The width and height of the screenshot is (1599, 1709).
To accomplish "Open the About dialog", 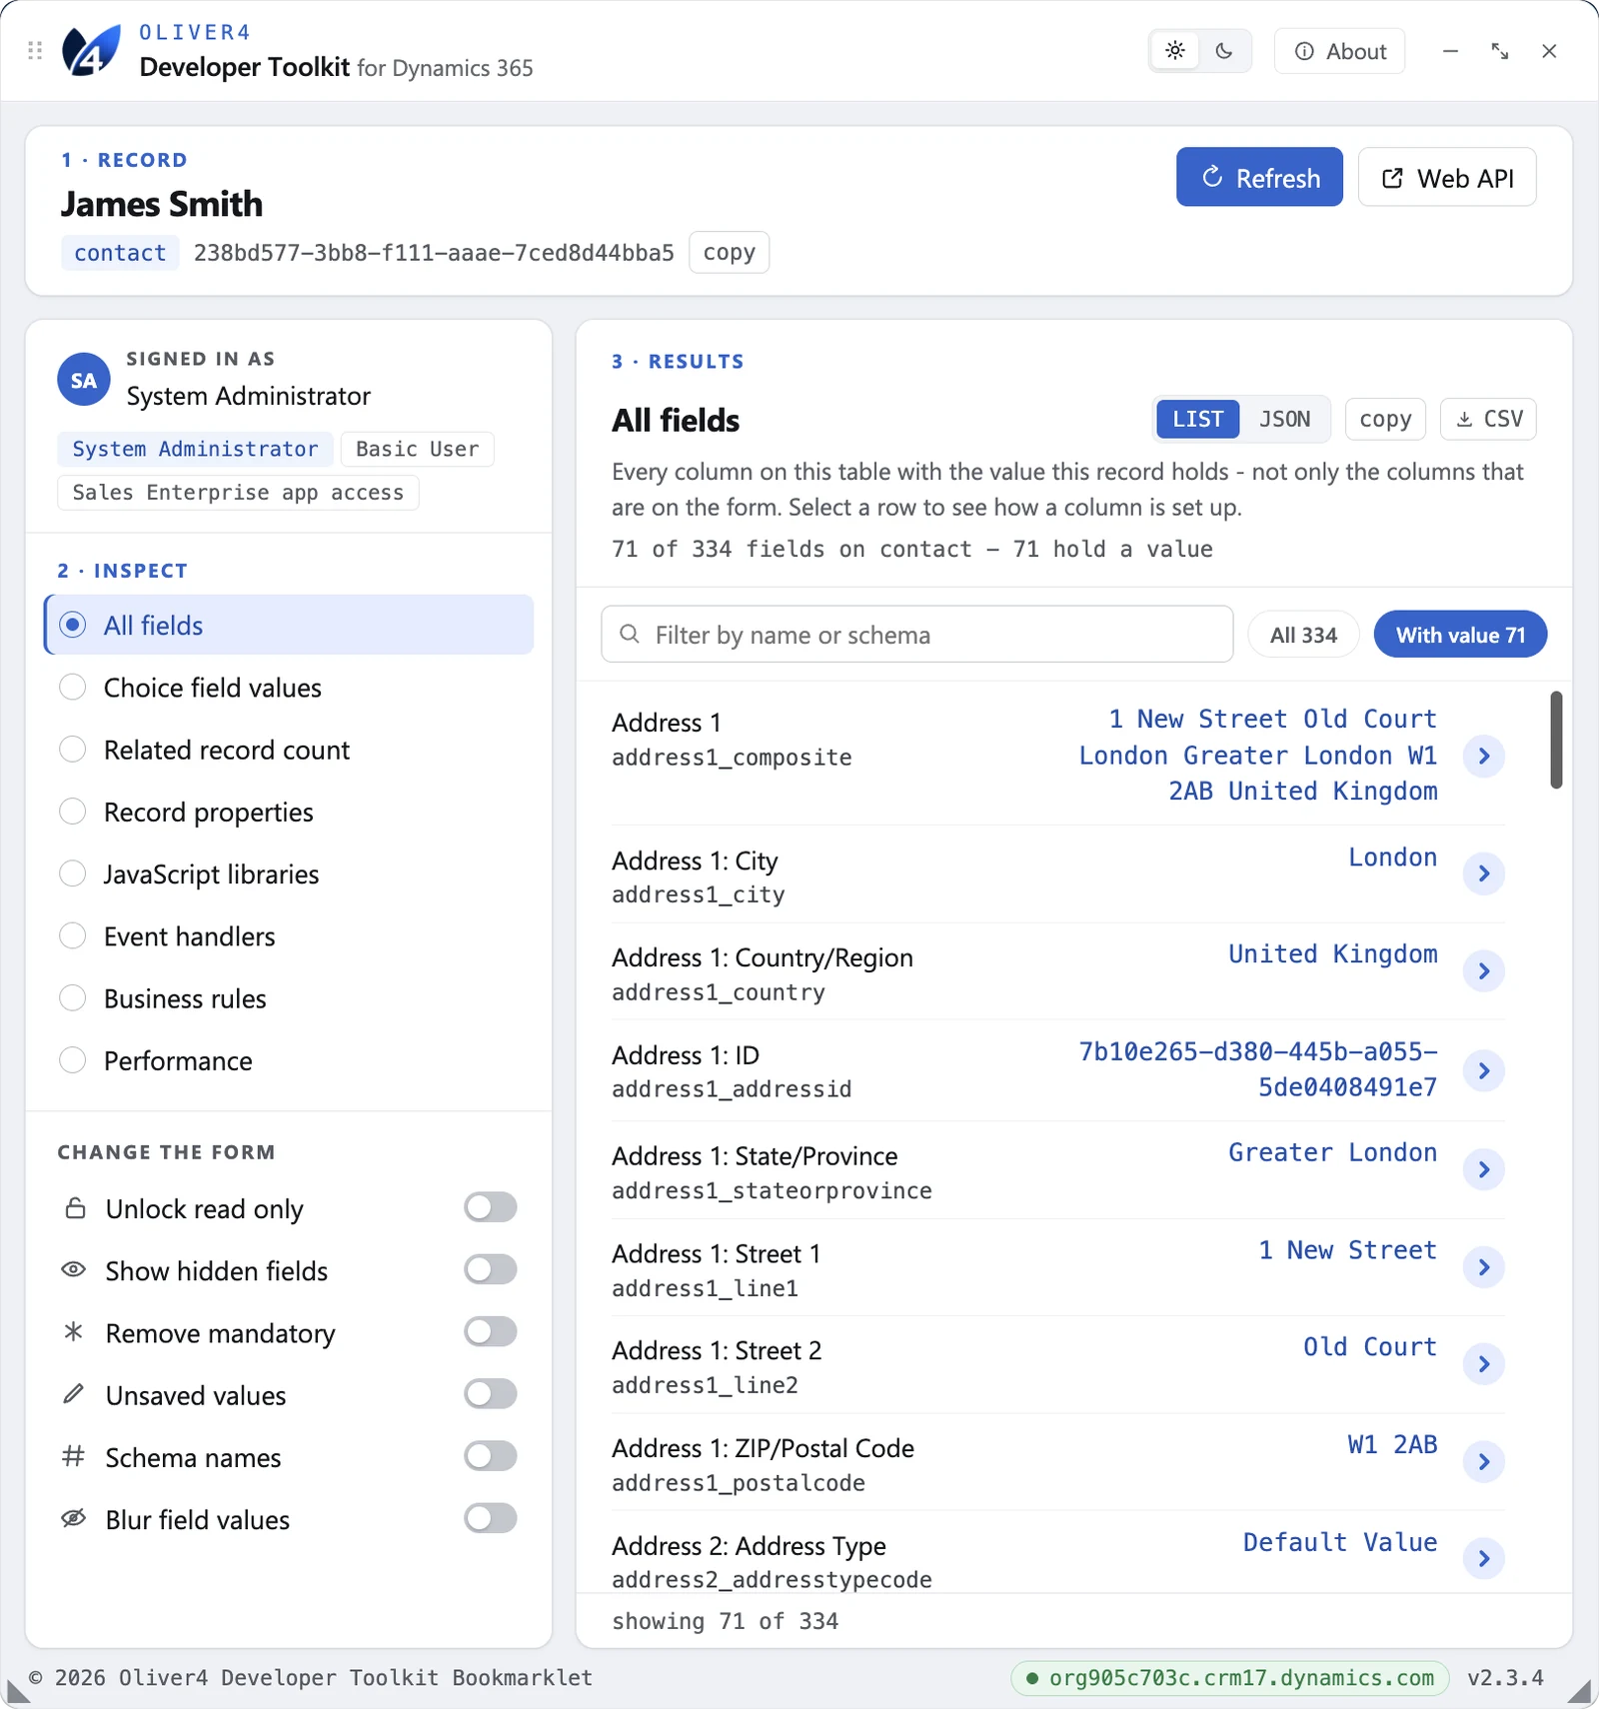I will 1339,51.
